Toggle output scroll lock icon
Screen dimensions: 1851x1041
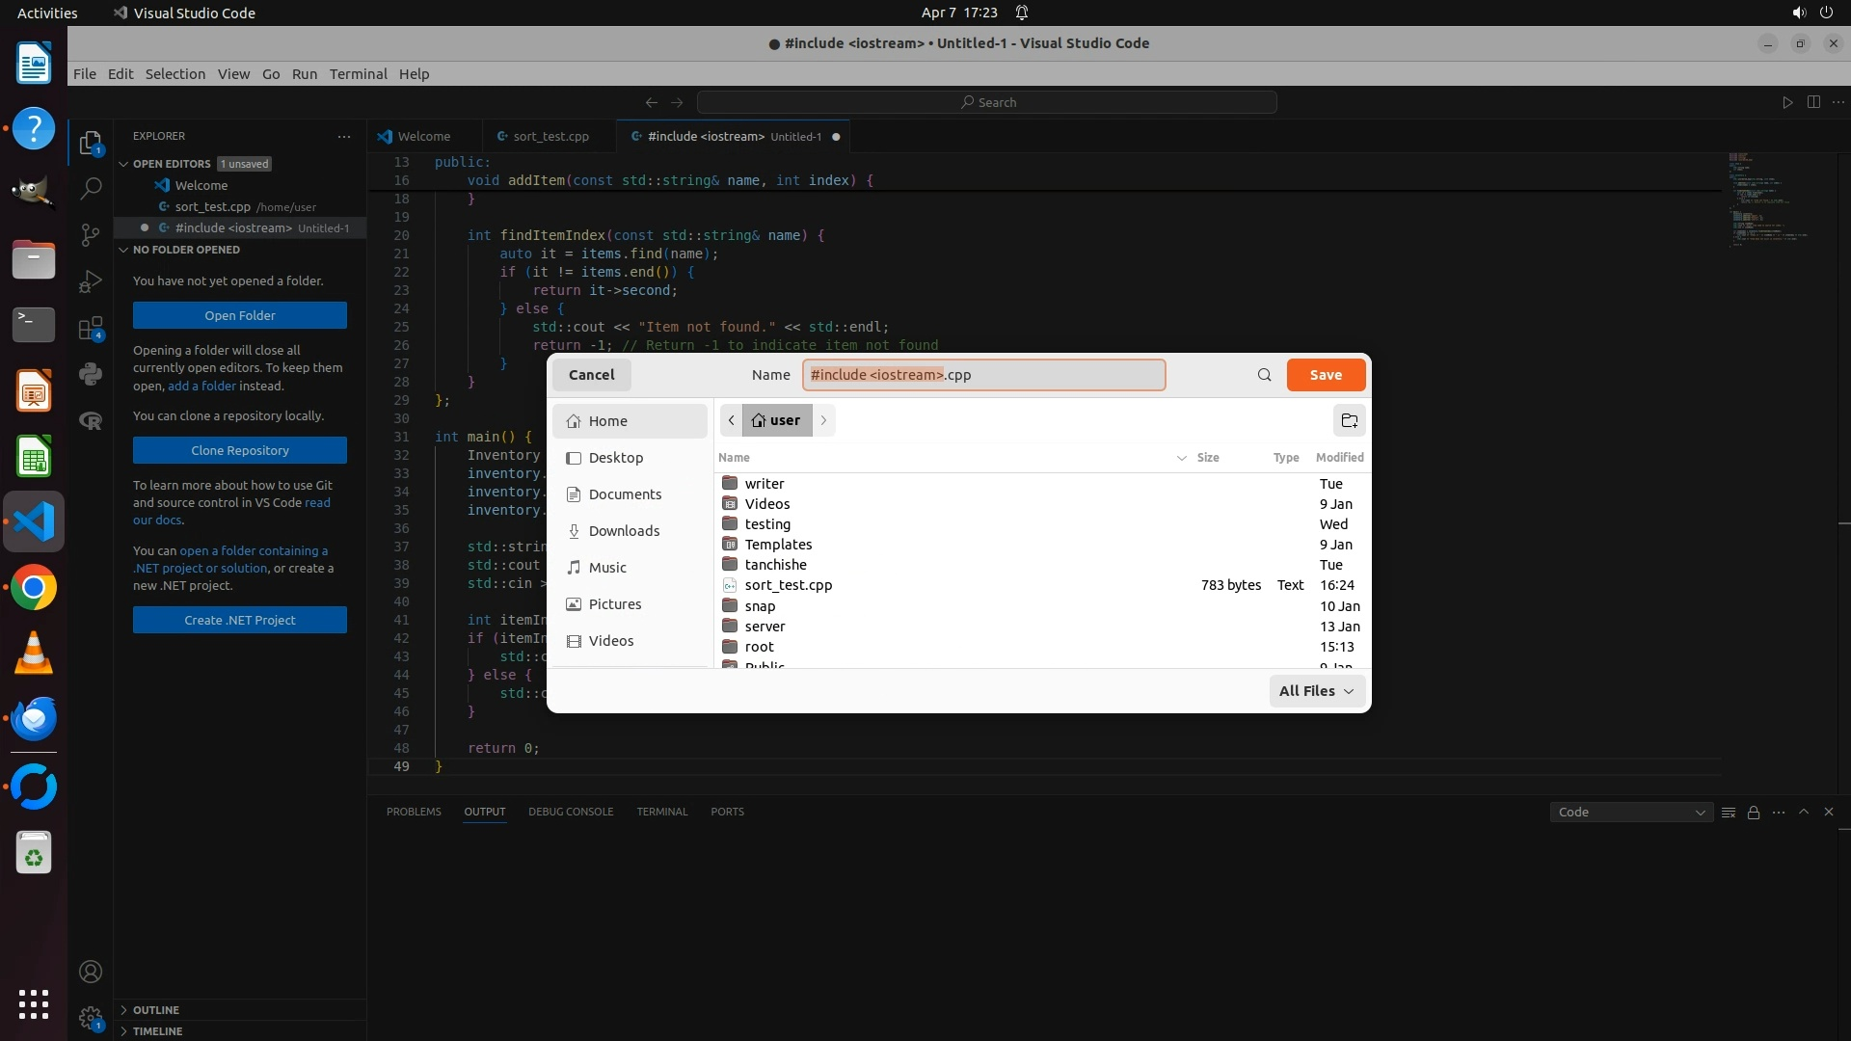click(x=1754, y=813)
